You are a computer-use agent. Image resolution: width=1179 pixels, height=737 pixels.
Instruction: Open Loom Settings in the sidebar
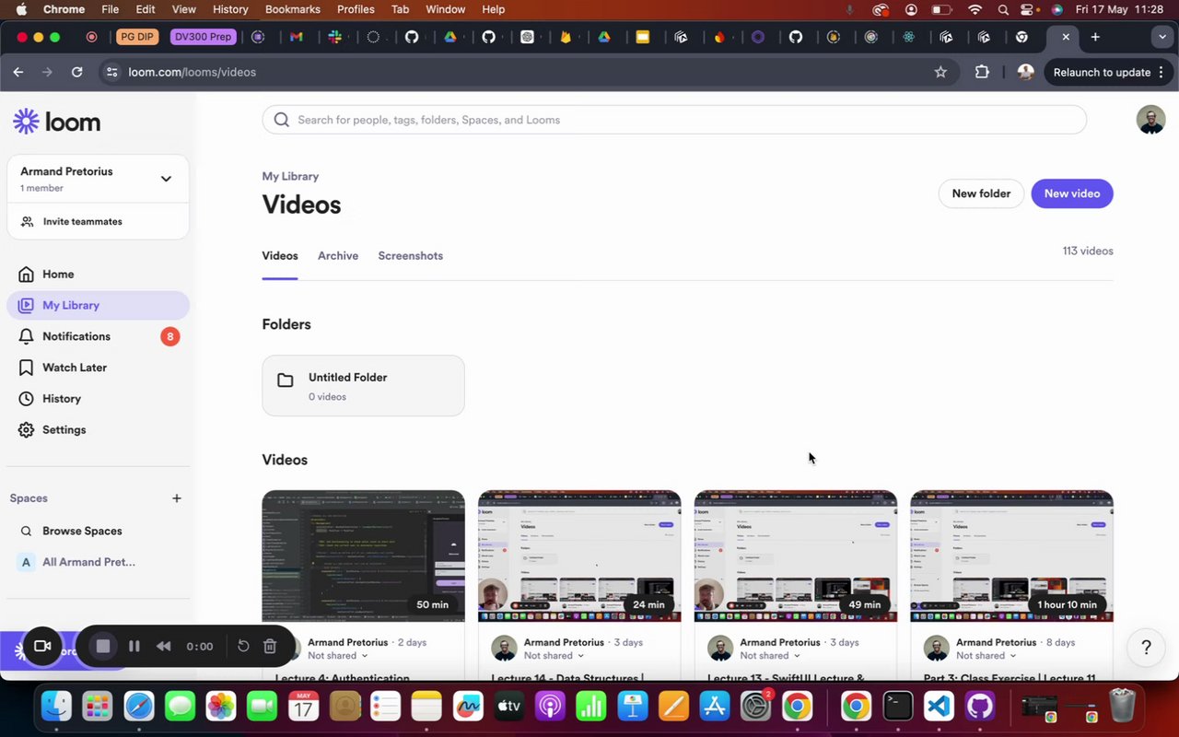click(x=98, y=430)
